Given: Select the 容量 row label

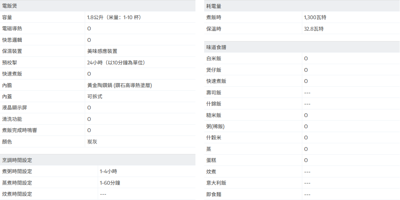Looking at the screenshot, I should point(7,17).
